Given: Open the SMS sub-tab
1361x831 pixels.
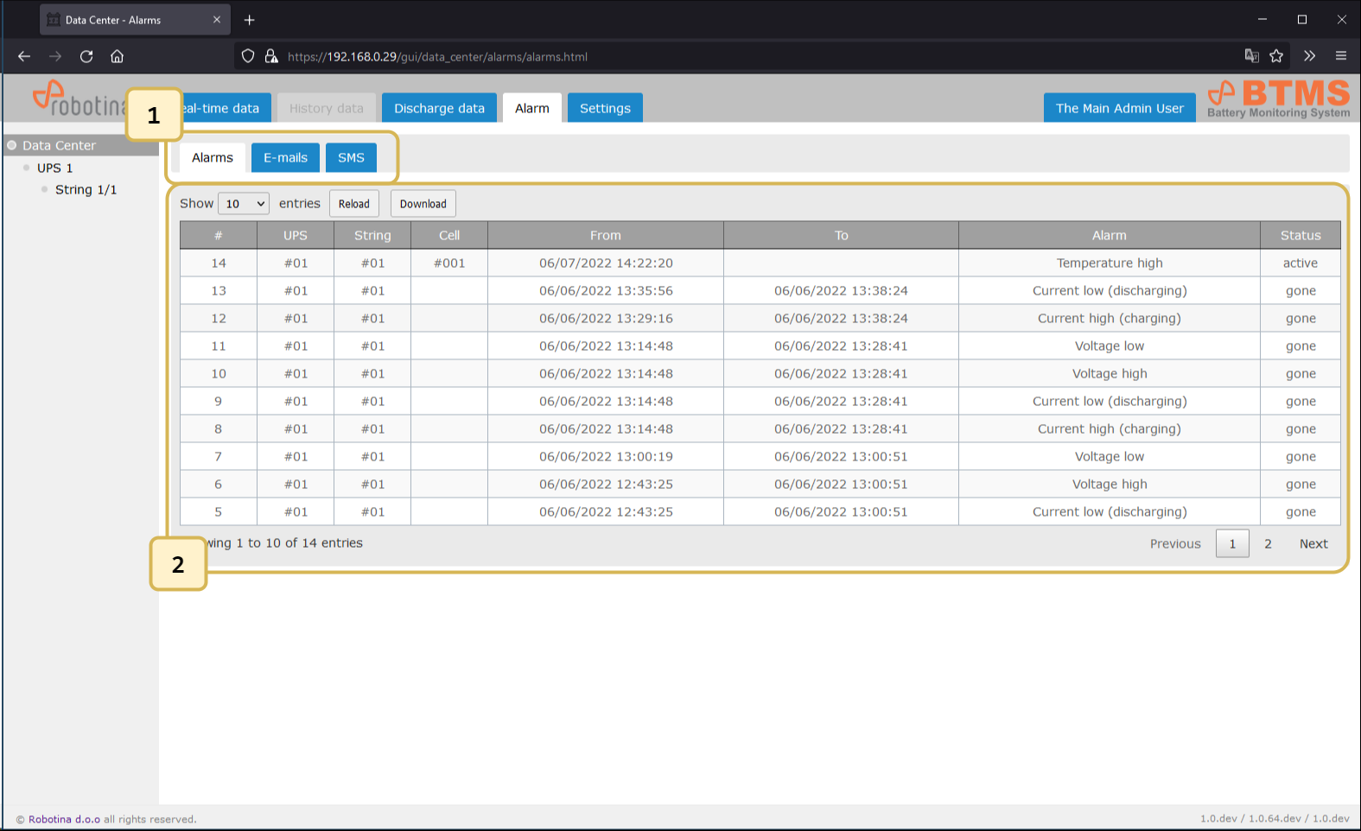Looking at the screenshot, I should 351,157.
